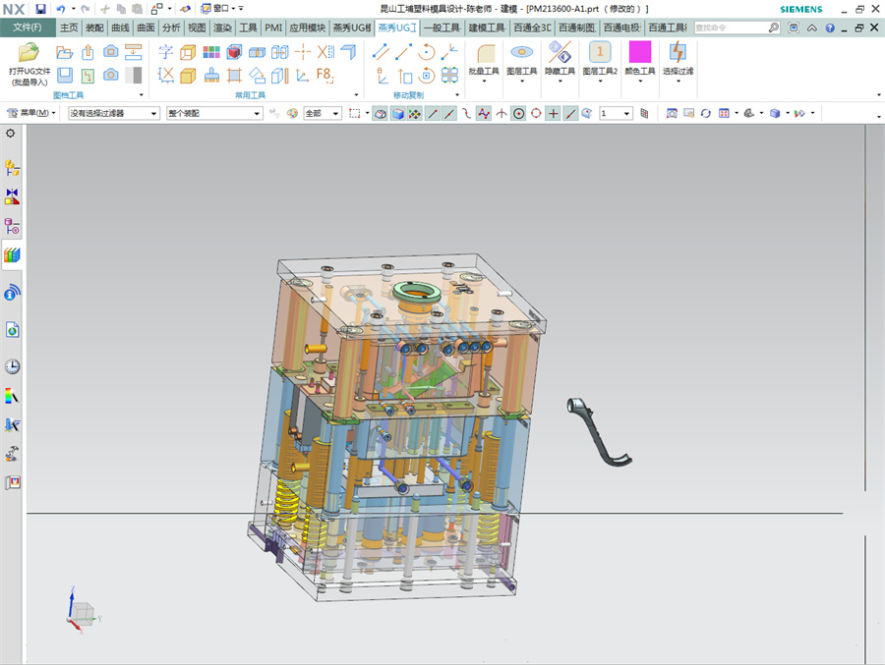The image size is (885, 665).
Task: Open the Constraint Navigator in sidebar
Action: [12, 196]
